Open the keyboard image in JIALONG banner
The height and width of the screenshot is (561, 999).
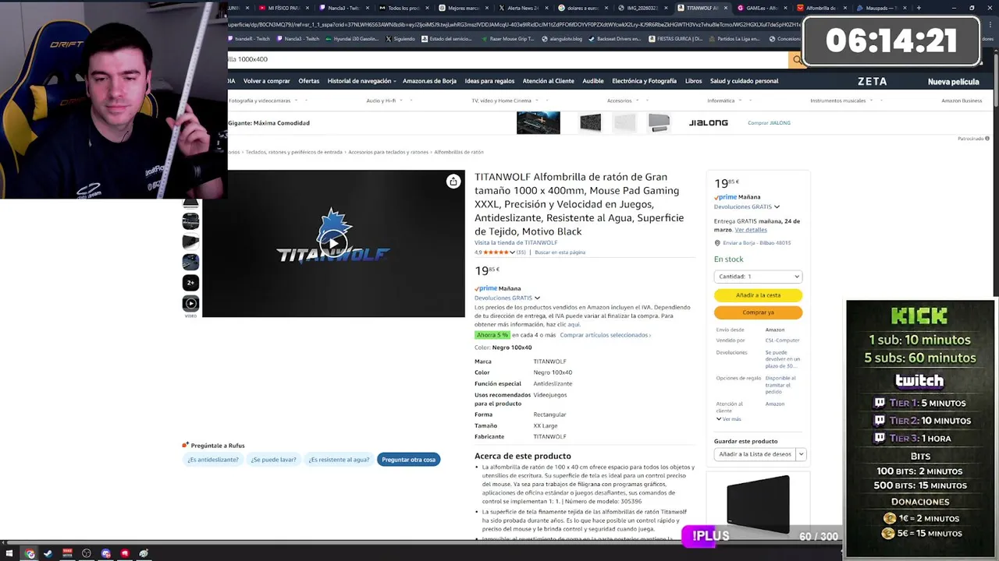click(538, 122)
